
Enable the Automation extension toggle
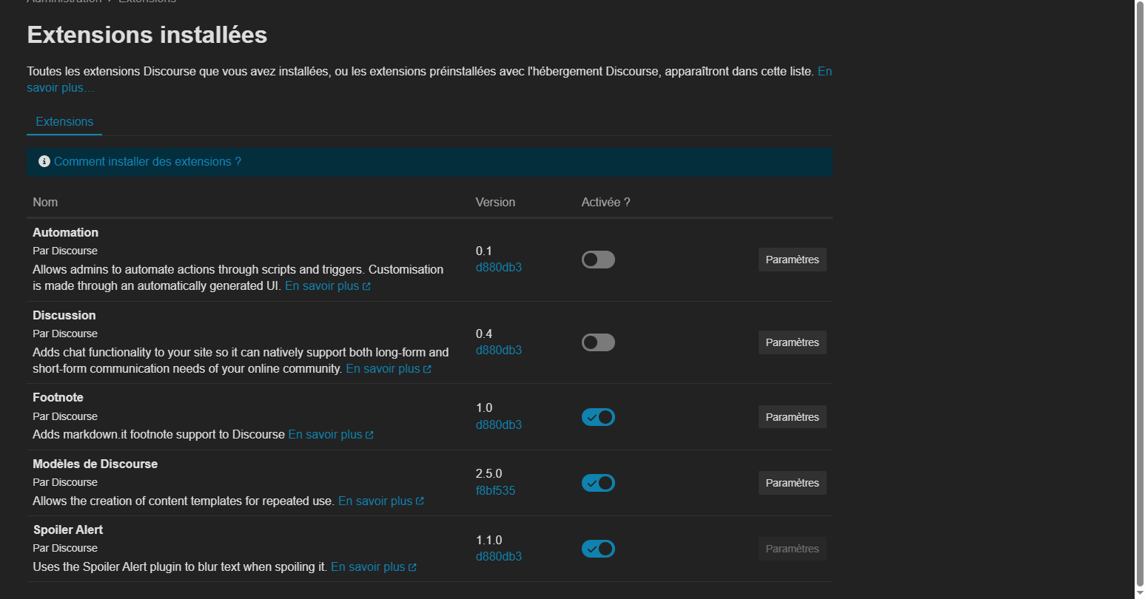click(x=598, y=260)
